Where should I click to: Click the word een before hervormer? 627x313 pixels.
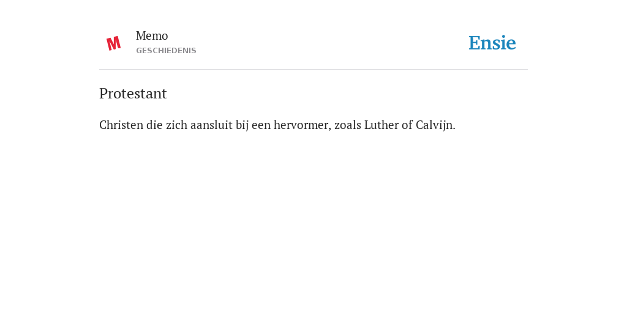tap(261, 126)
